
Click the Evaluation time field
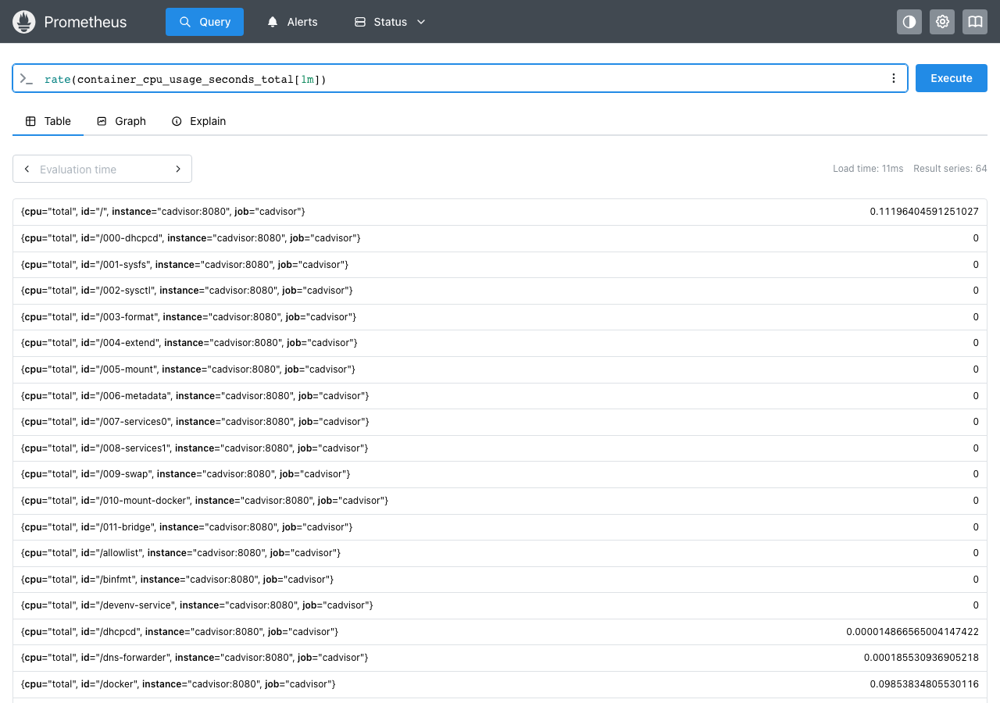point(102,169)
